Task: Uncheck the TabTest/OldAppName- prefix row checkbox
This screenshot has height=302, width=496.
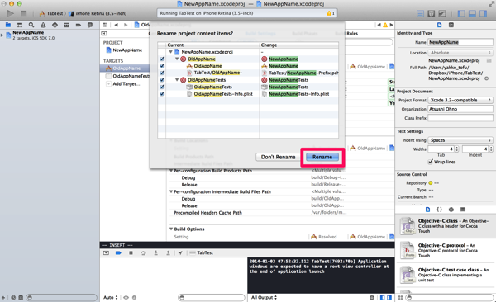Action: click(x=162, y=73)
